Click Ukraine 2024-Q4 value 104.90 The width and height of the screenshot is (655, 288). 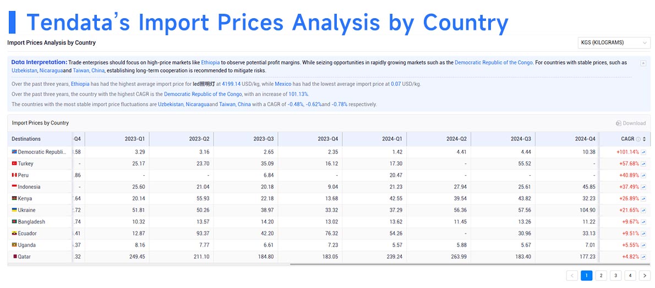(x=587, y=210)
